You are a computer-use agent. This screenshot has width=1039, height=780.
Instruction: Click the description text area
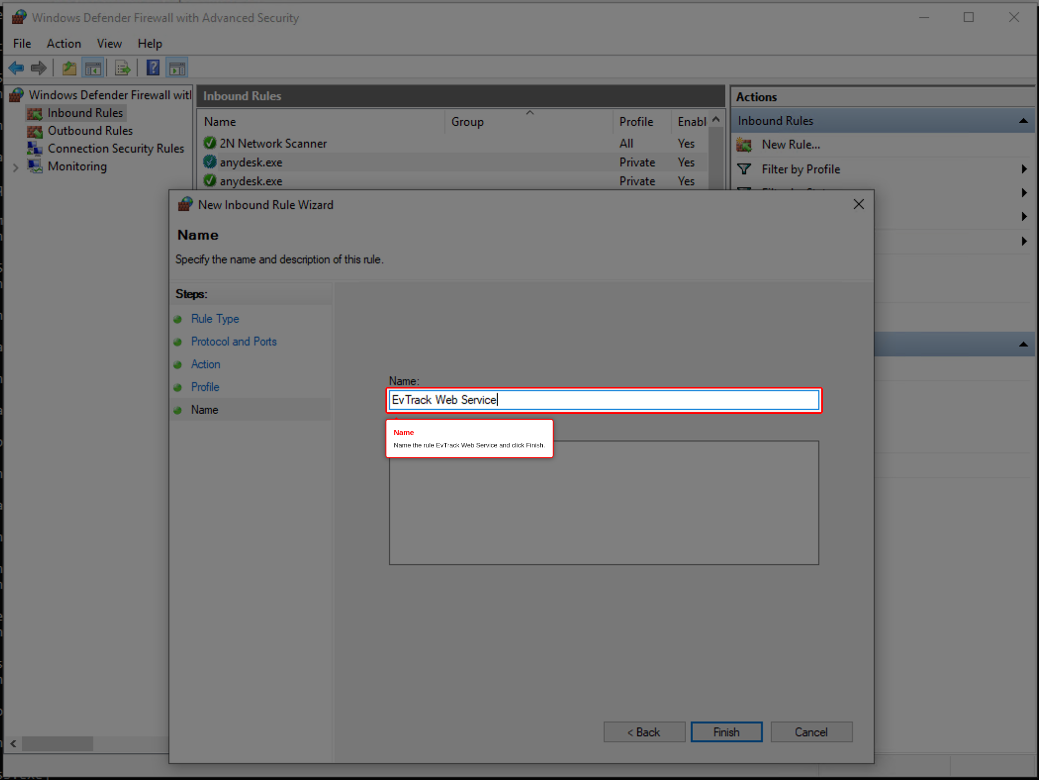click(604, 503)
